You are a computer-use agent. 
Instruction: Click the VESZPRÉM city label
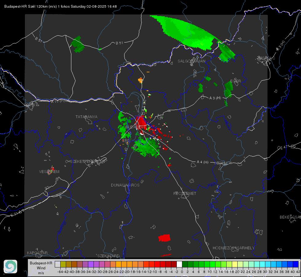coord(49,171)
